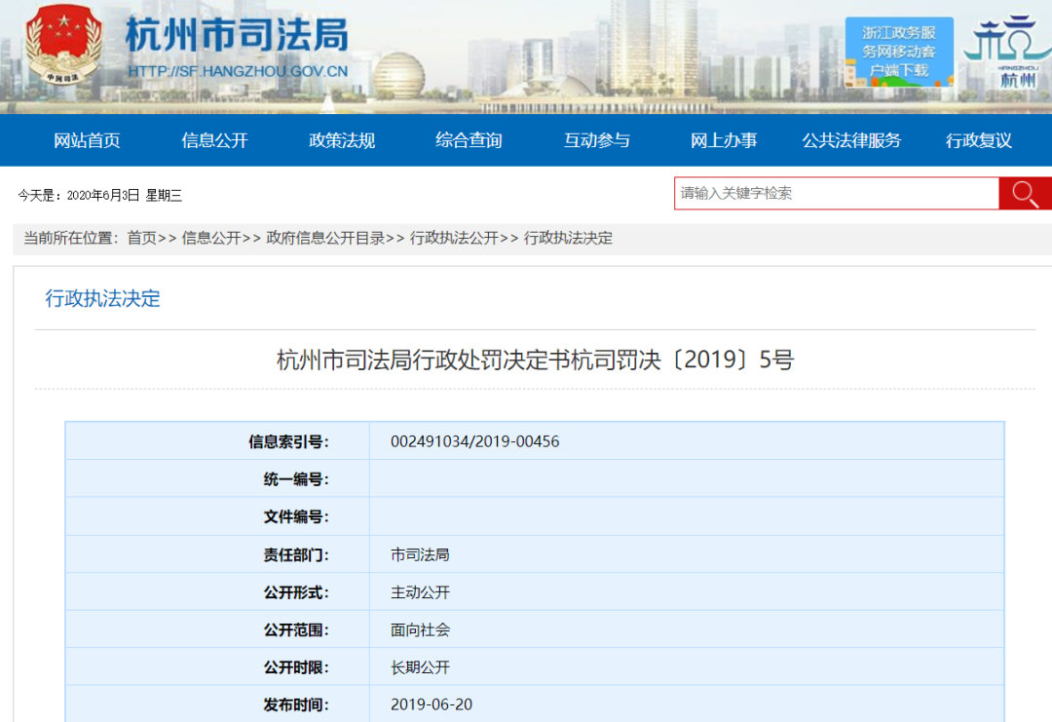The image size is (1052, 722).
Task: Click the 首页 breadcrumb link
Action: [x=141, y=238]
